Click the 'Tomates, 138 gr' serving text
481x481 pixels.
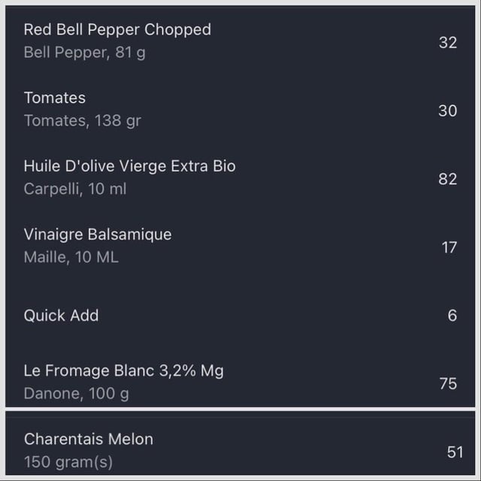coord(83,120)
